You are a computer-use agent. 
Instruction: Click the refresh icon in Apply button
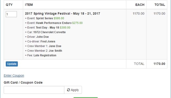[x=68, y=90]
